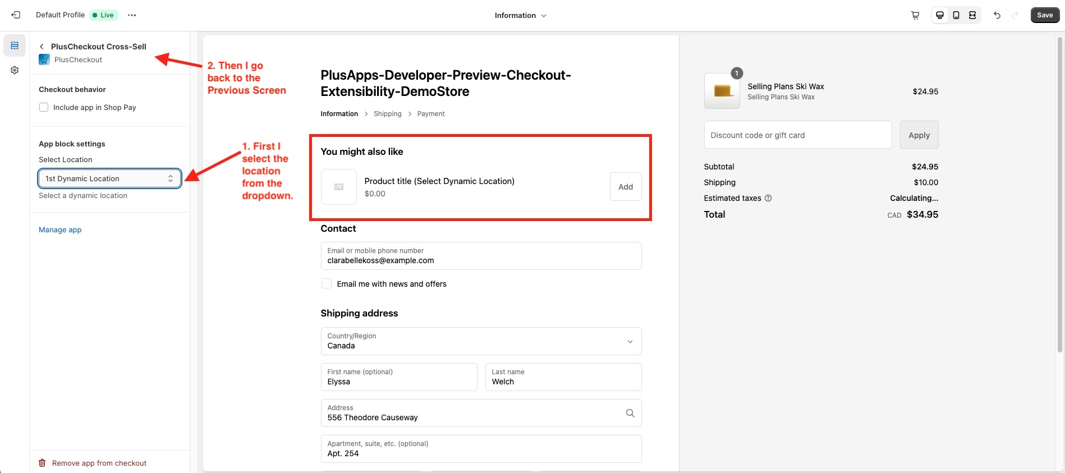
Task: Click the page vertical scrollbar
Action: click(x=1059, y=195)
